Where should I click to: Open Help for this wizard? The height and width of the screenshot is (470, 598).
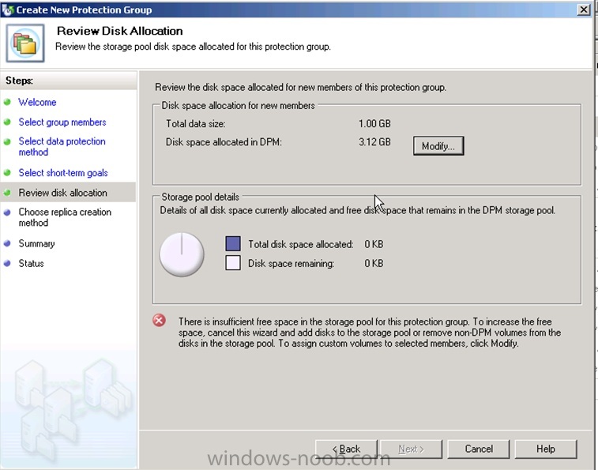546,449
